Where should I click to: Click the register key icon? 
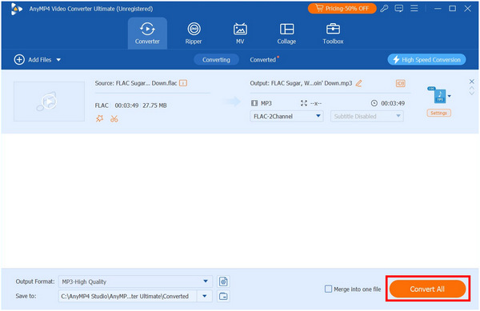(384, 9)
